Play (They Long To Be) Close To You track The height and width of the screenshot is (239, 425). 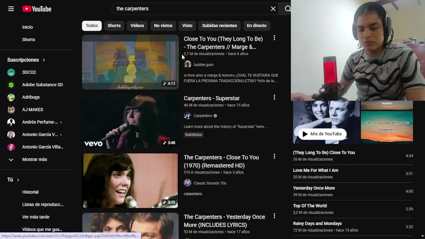(x=353, y=156)
